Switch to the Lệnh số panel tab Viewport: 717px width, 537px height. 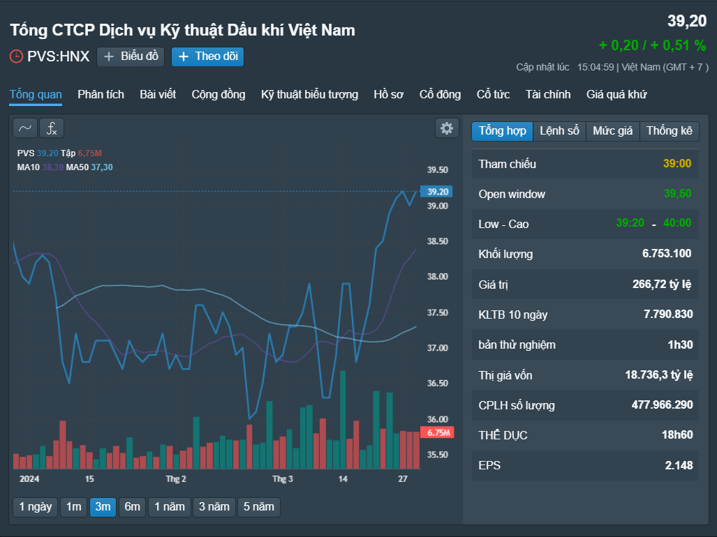559,131
